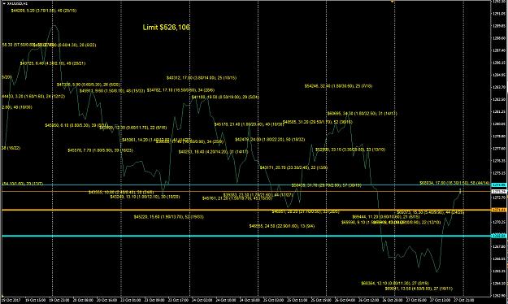Select the label starting with $60695

[x=362, y=114]
